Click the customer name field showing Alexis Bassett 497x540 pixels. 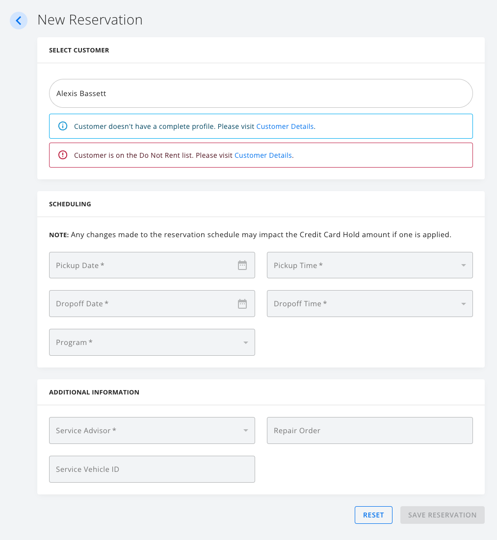coord(261,93)
